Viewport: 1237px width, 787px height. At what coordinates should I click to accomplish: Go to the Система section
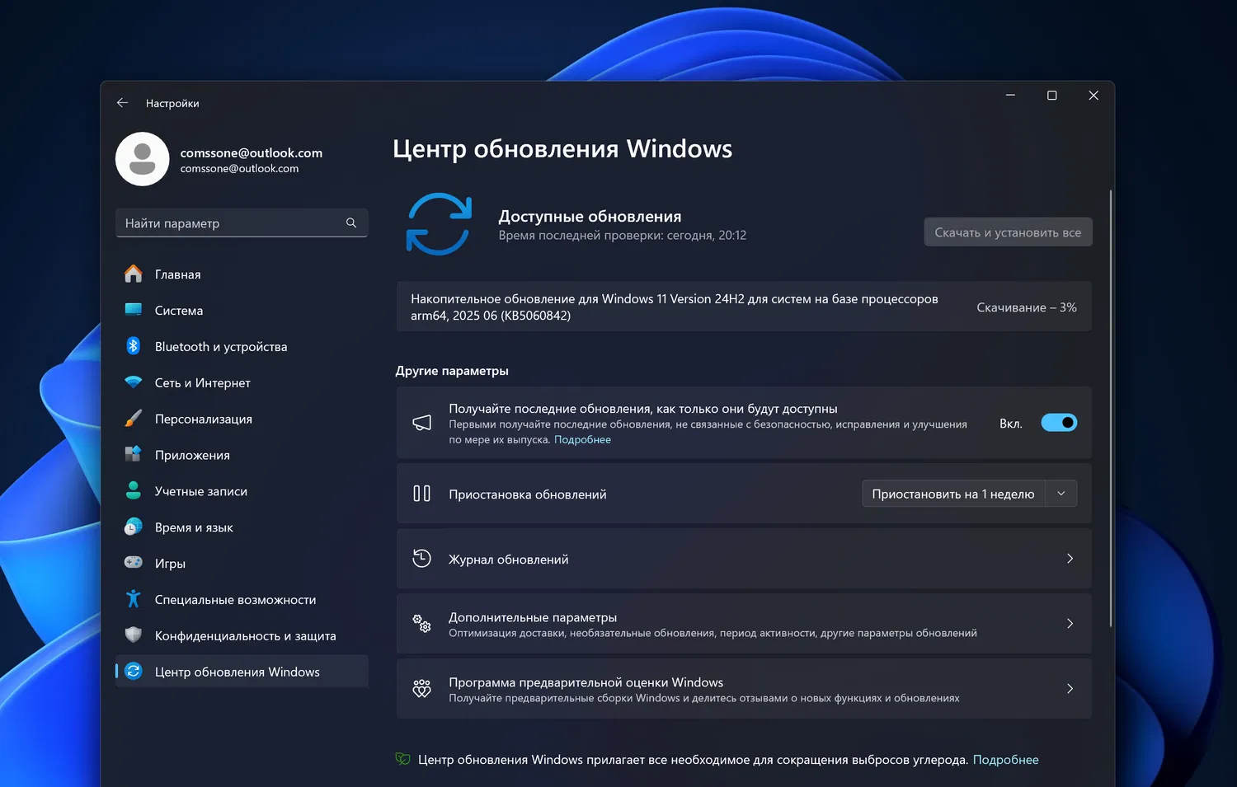point(242,311)
